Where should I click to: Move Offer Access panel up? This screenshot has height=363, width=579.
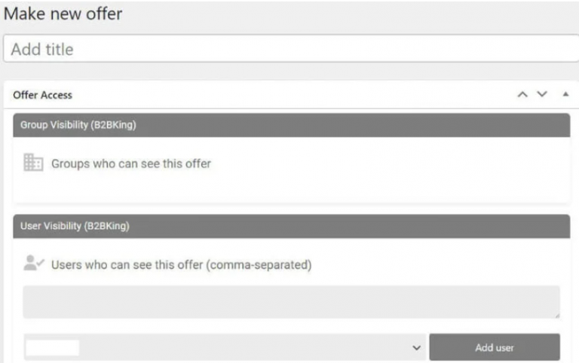pos(522,95)
